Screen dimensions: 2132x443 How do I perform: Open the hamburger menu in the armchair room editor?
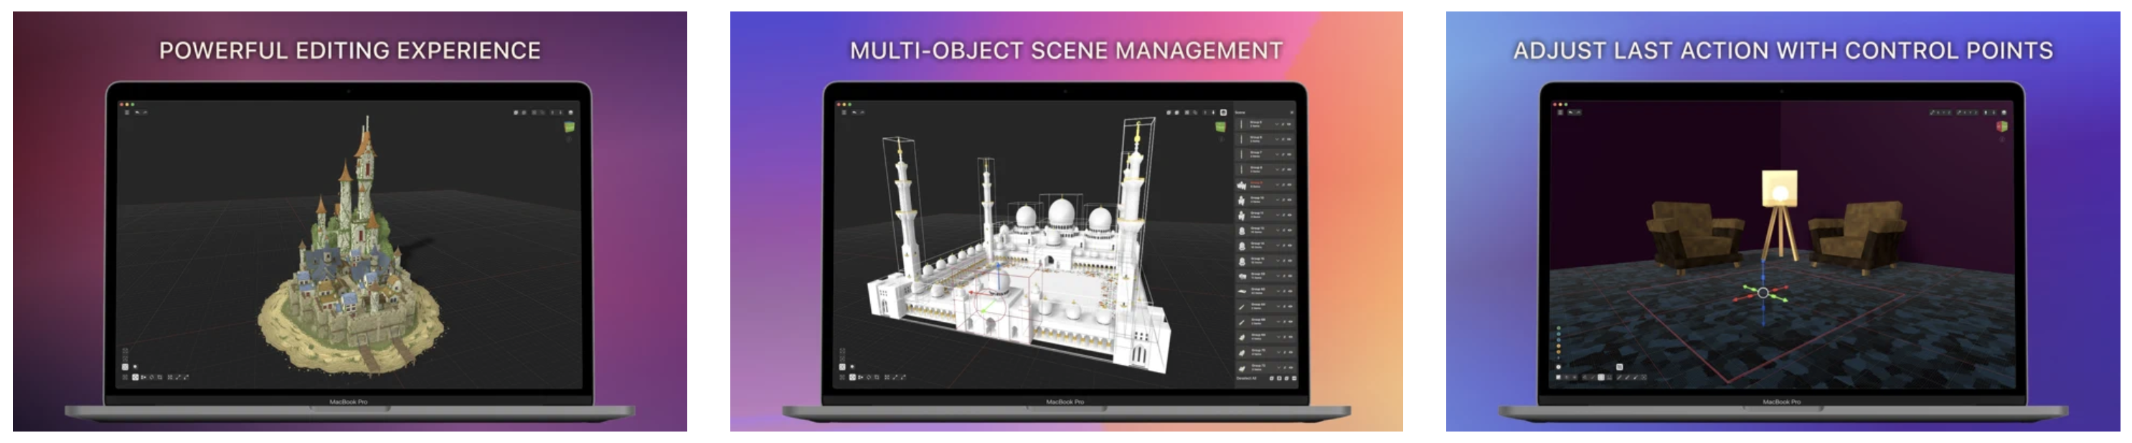[x=1561, y=113]
